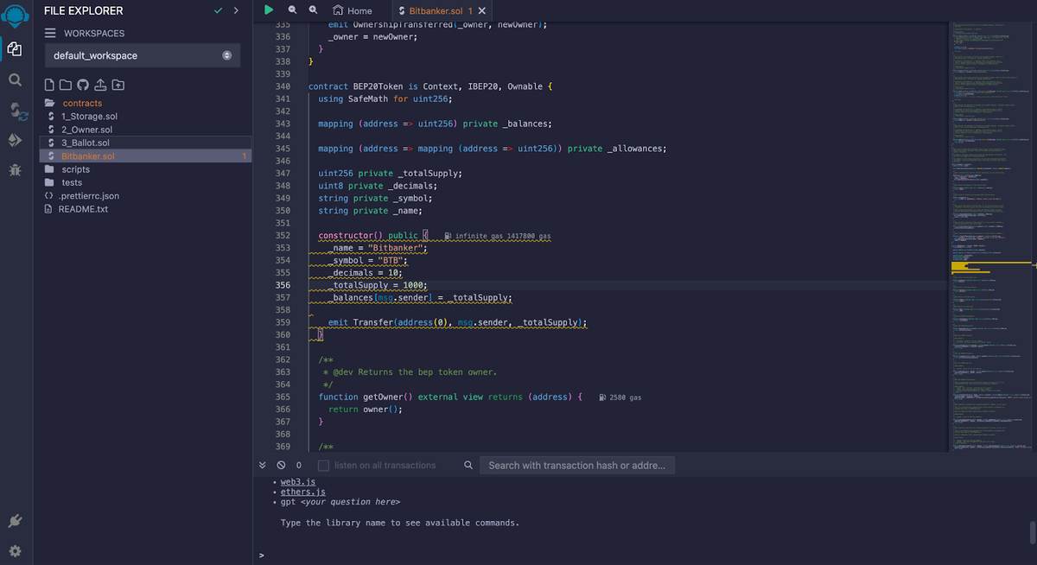Click the 'infinite gas 1417800 gas' hint
The height and width of the screenshot is (565, 1037).
[x=496, y=236]
